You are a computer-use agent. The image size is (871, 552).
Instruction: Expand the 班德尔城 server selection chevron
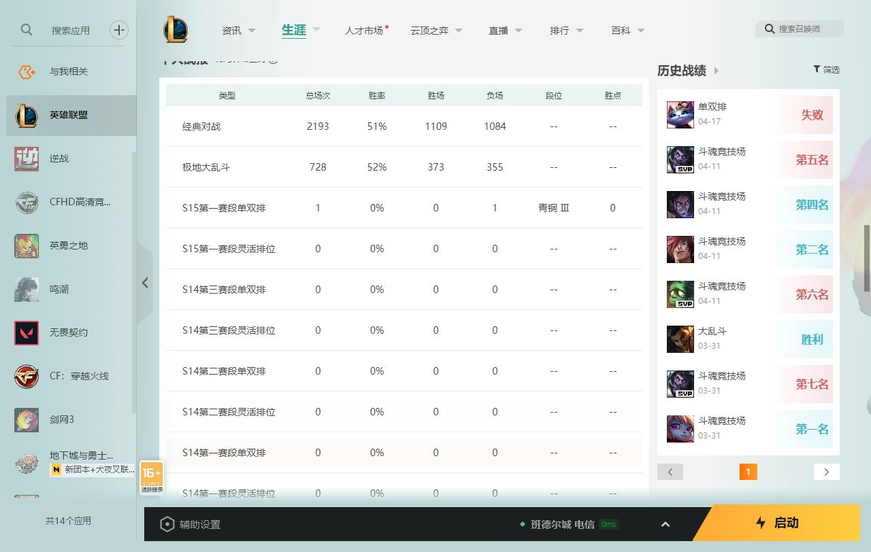click(665, 523)
